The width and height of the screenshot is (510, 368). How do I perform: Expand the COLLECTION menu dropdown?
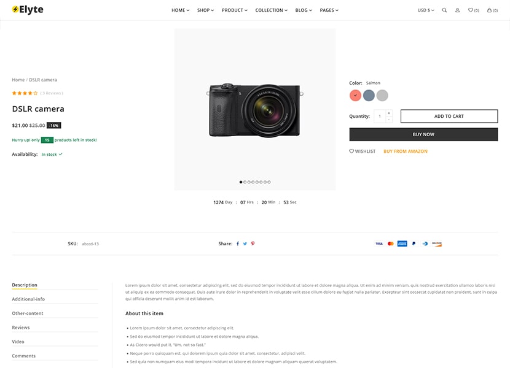(x=271, y=10)
